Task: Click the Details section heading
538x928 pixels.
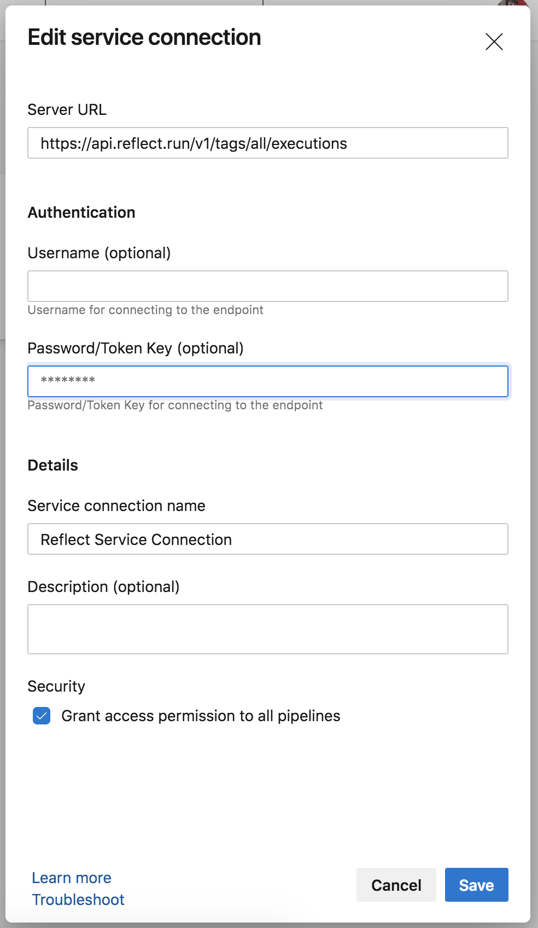Action: pyautogui.click(x=53, y=465)
